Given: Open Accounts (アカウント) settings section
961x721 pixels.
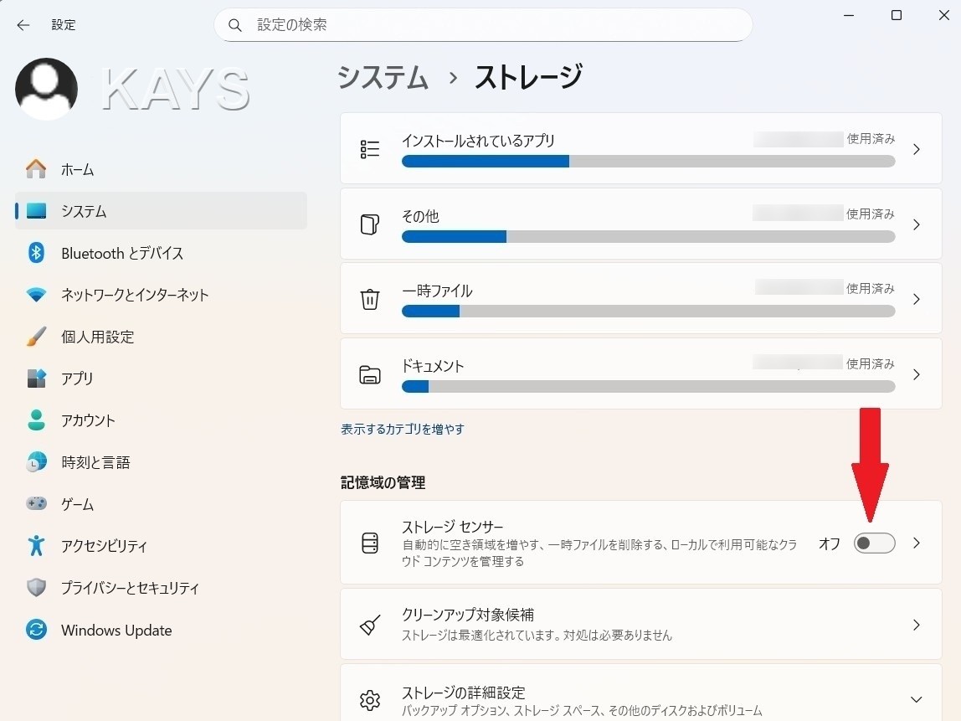Looking at the screenshot, I should click(88, 420).
